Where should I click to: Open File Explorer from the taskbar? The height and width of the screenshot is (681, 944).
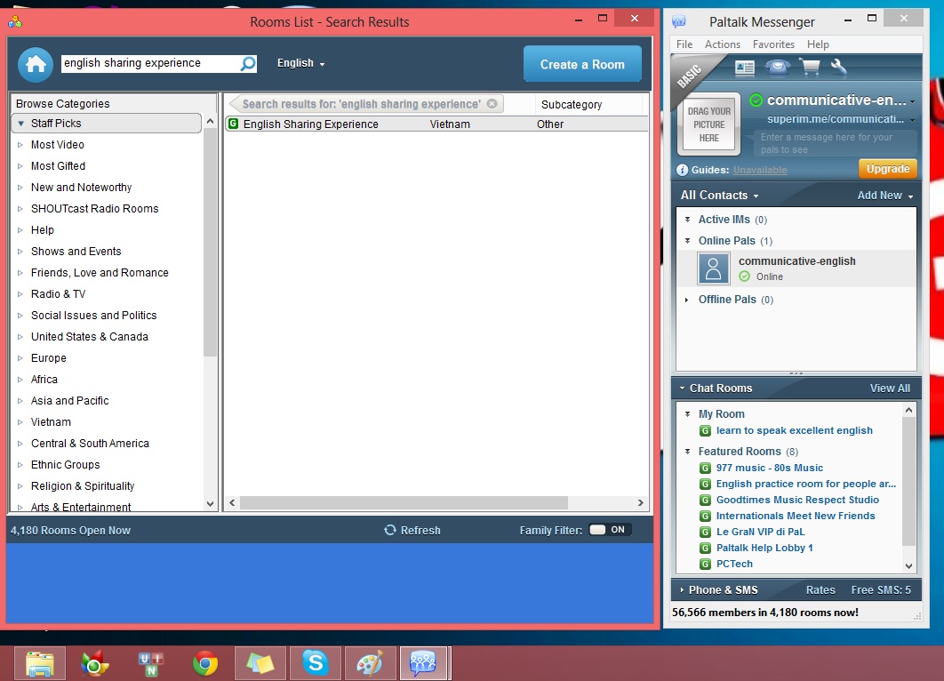(40, 663)
